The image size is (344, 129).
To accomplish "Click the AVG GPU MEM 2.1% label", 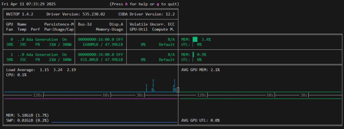I will click(201, 70).
